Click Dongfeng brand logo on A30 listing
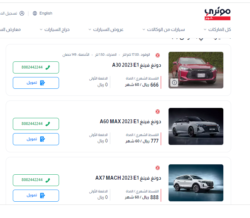Image resolution: width=250 pixels, height=218 pixels. point(158,55)
